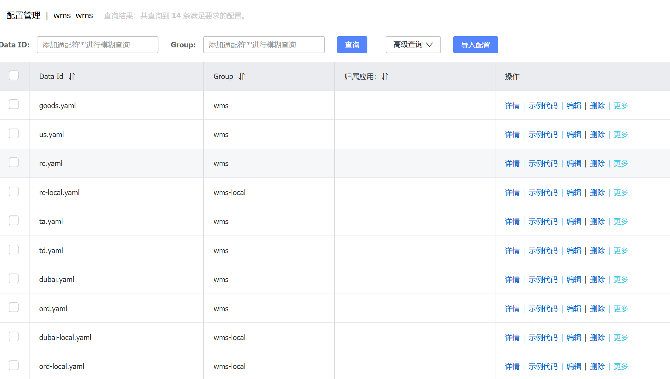Screen dimensions: 670x379
Task: Click the 查询 search button
Action: click(x=352, y=45)
